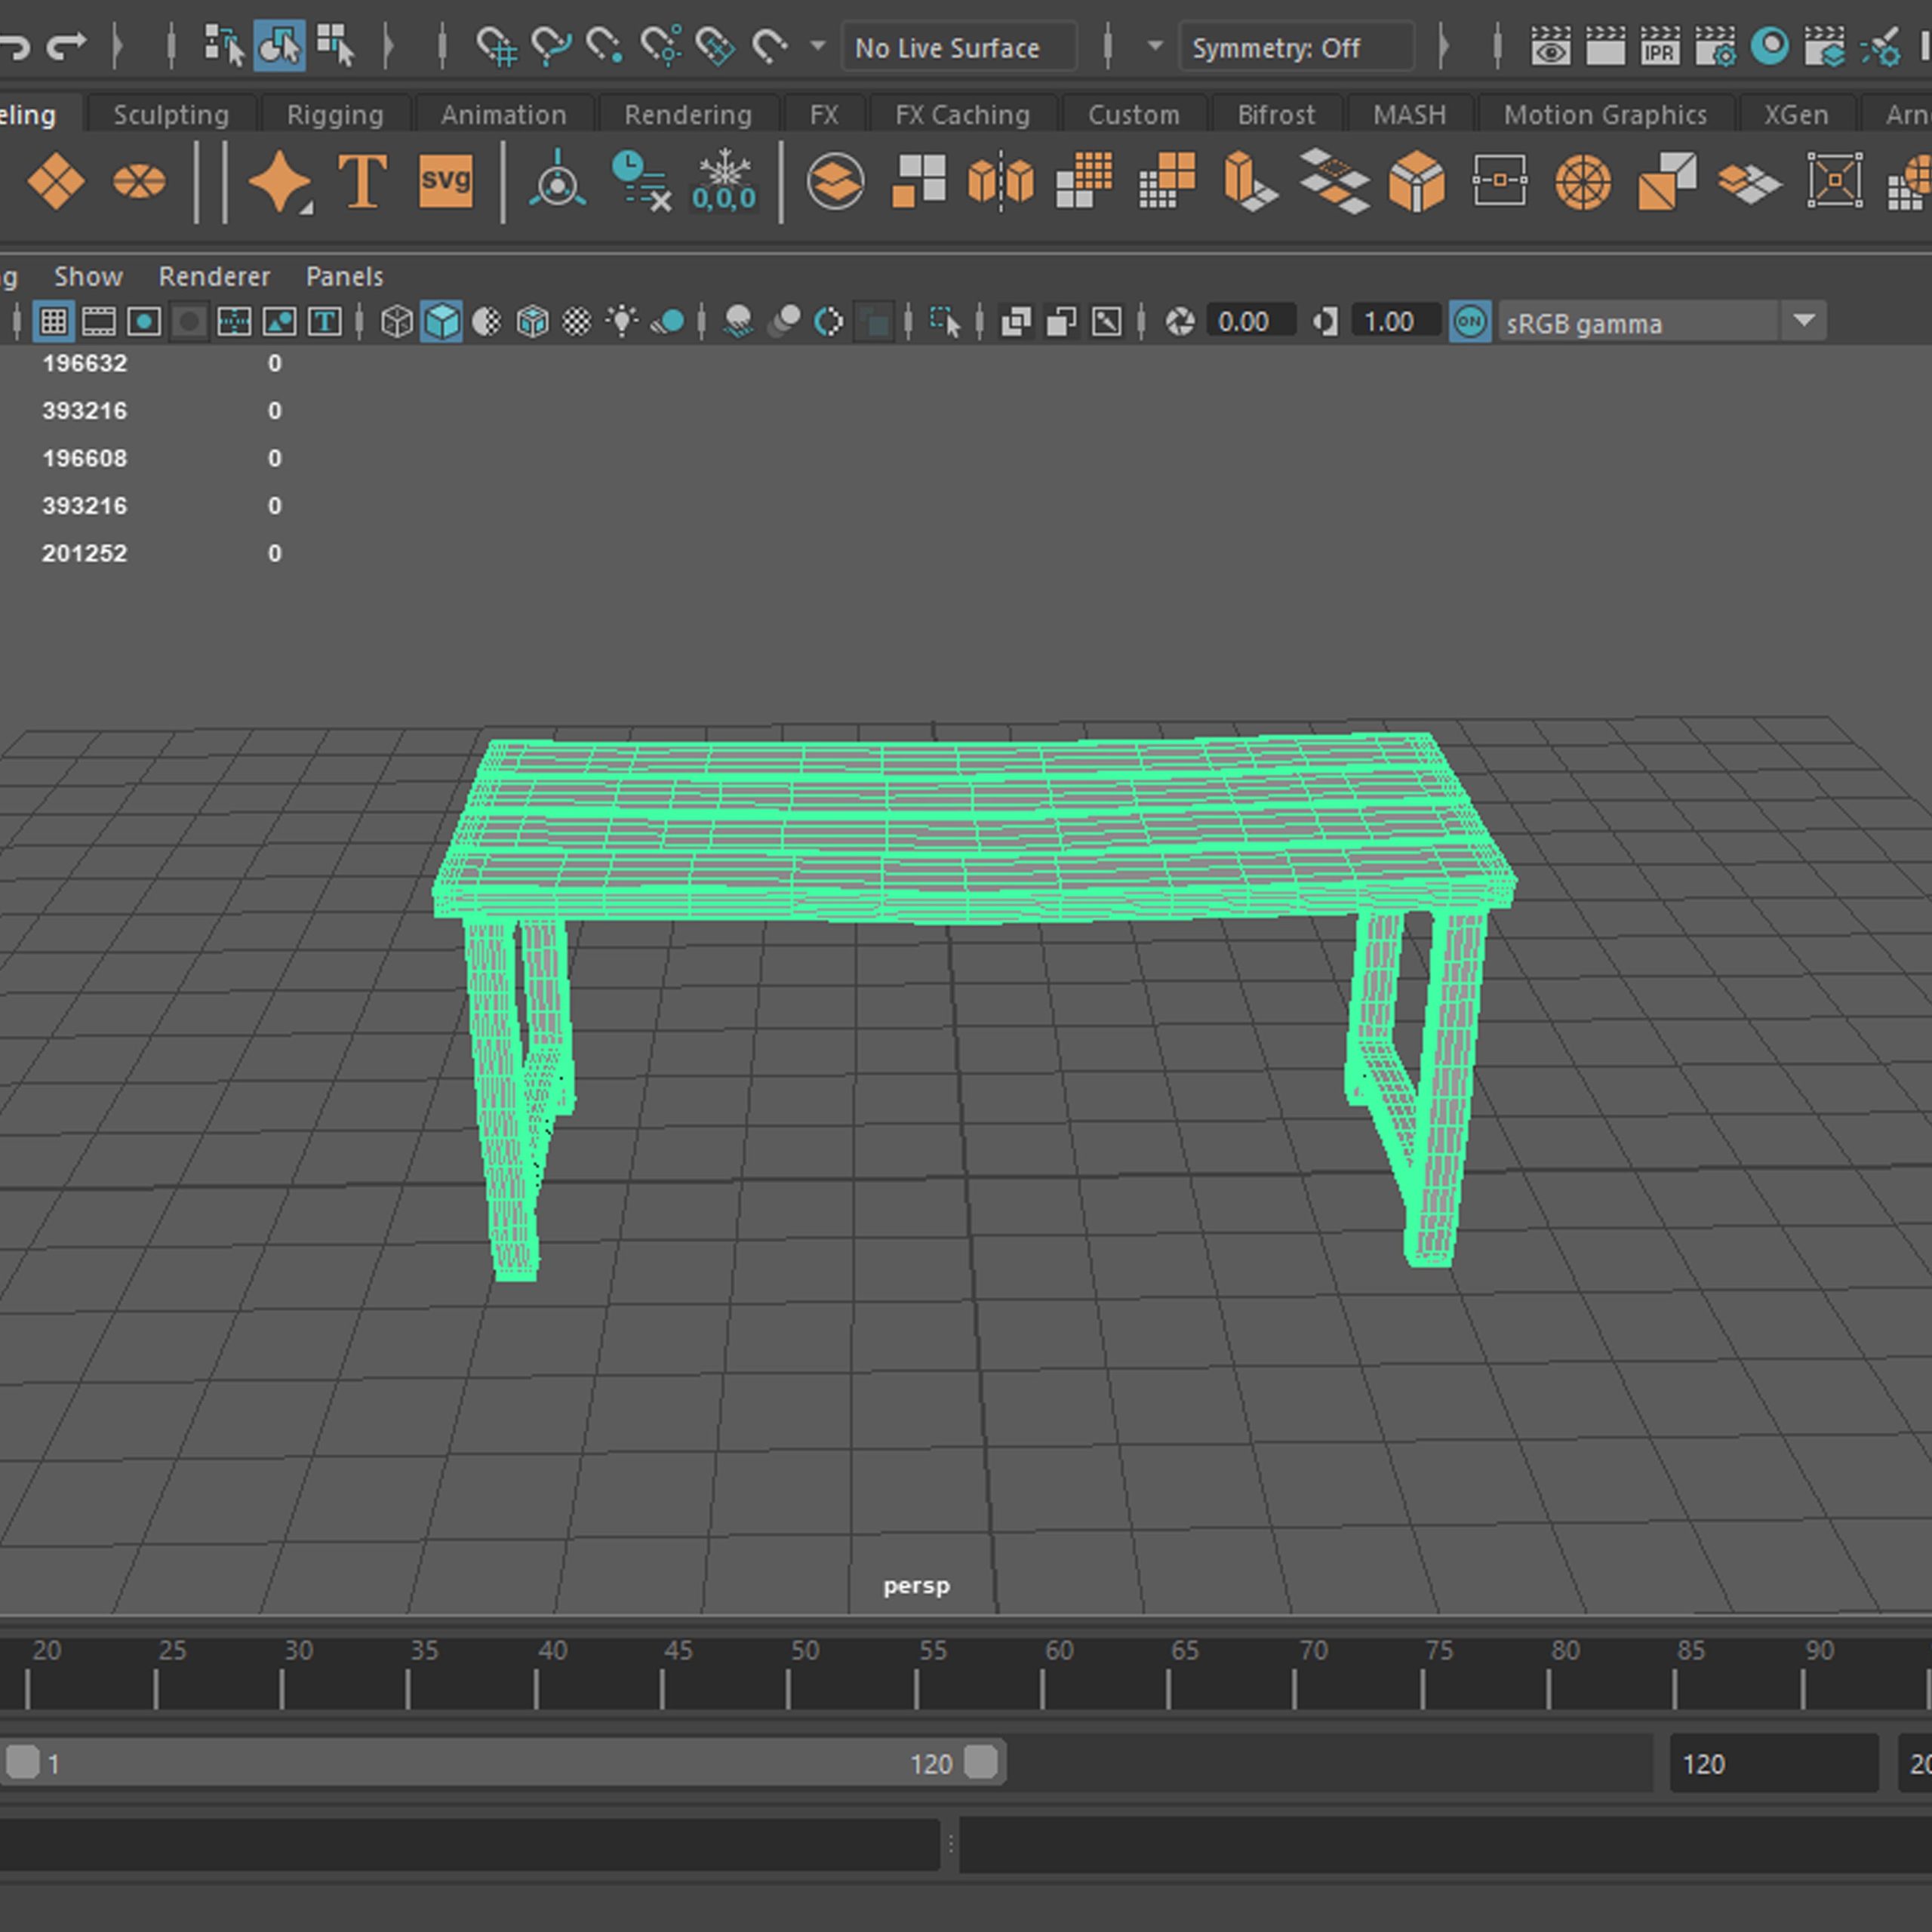Screen dimensions: 1932x1932
Task: Open the Renderer panel menu
Action: tap(214, 277)
